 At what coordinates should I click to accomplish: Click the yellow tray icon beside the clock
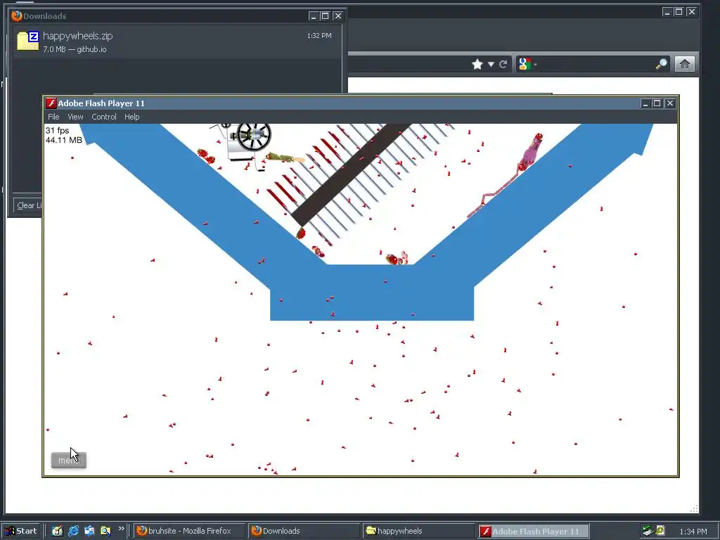click(x=660, y=530)
